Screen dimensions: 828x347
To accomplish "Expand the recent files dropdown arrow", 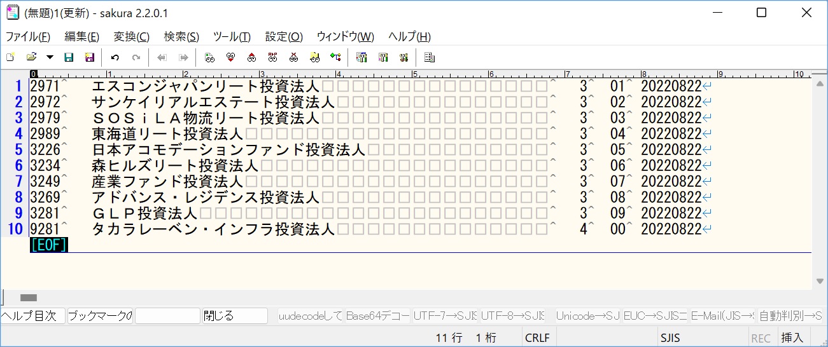I will click(50, 57).
